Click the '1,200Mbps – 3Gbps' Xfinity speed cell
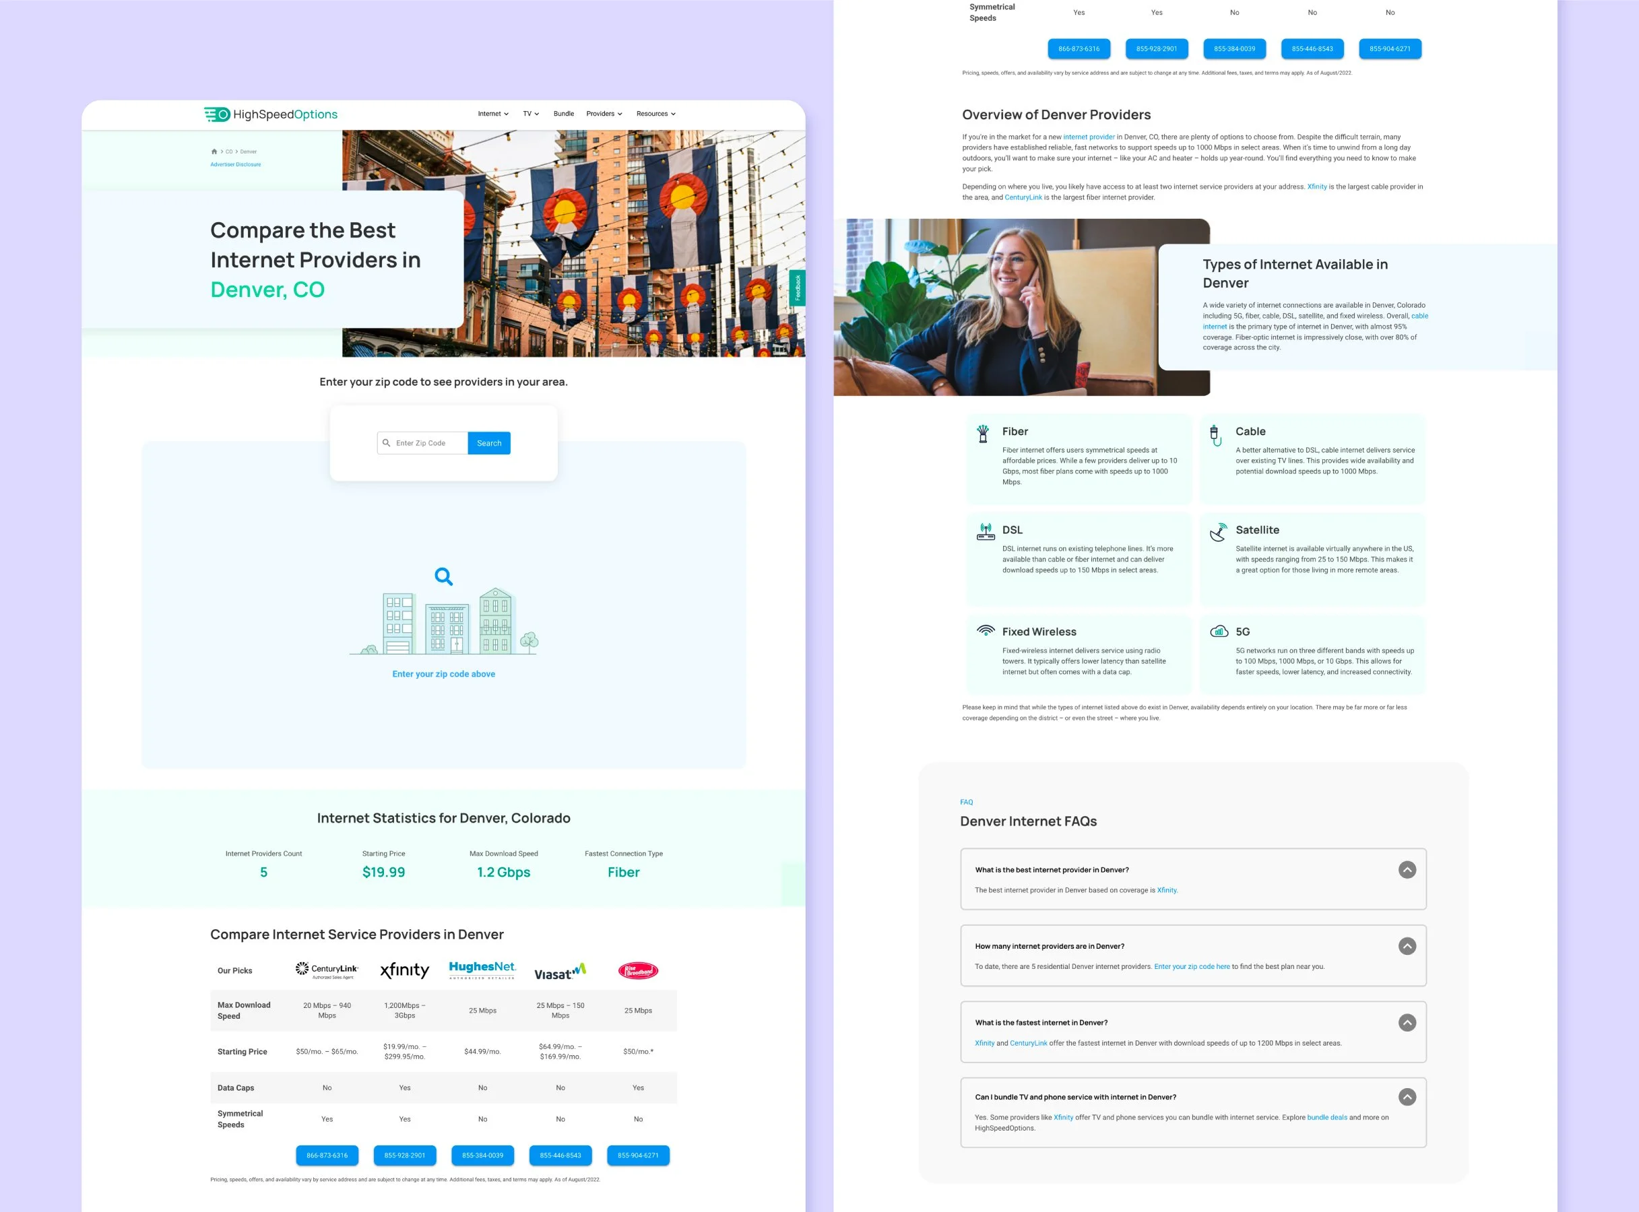Viewport: 1639px width, 1212px height. click(x=404, y=1011)
